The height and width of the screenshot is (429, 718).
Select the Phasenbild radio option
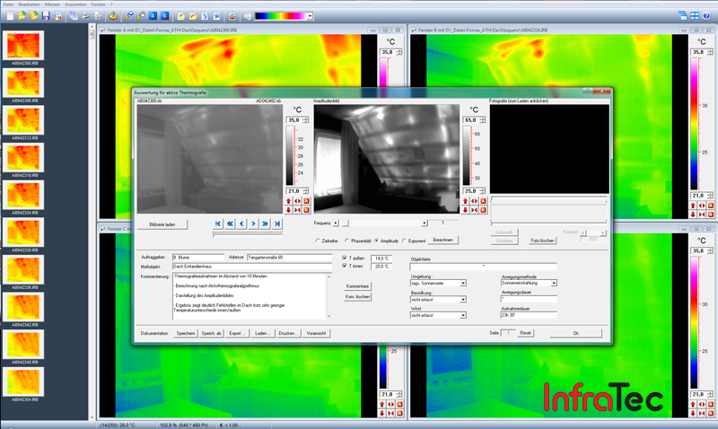coord(348,241)
